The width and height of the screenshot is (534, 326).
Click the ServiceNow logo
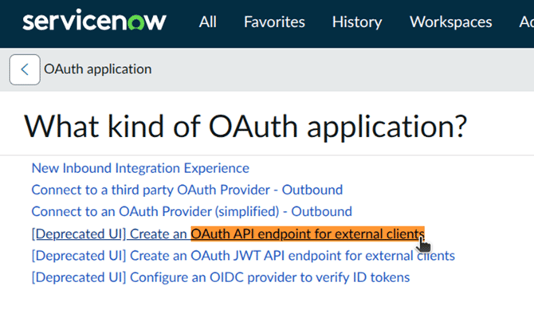coord(94,22)
